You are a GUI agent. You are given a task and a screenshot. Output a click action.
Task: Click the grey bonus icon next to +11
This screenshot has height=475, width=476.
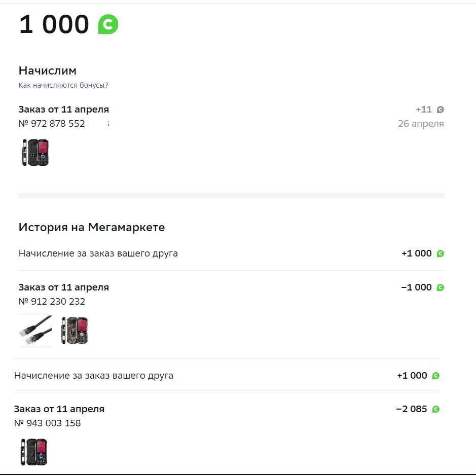click(x=440, y=109)
